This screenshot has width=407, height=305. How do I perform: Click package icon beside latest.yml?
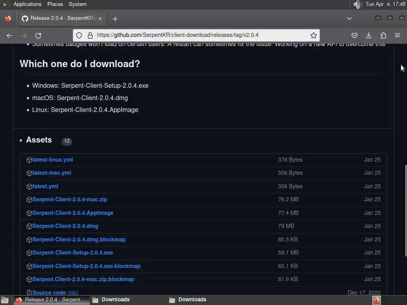[x=29, y=187]
